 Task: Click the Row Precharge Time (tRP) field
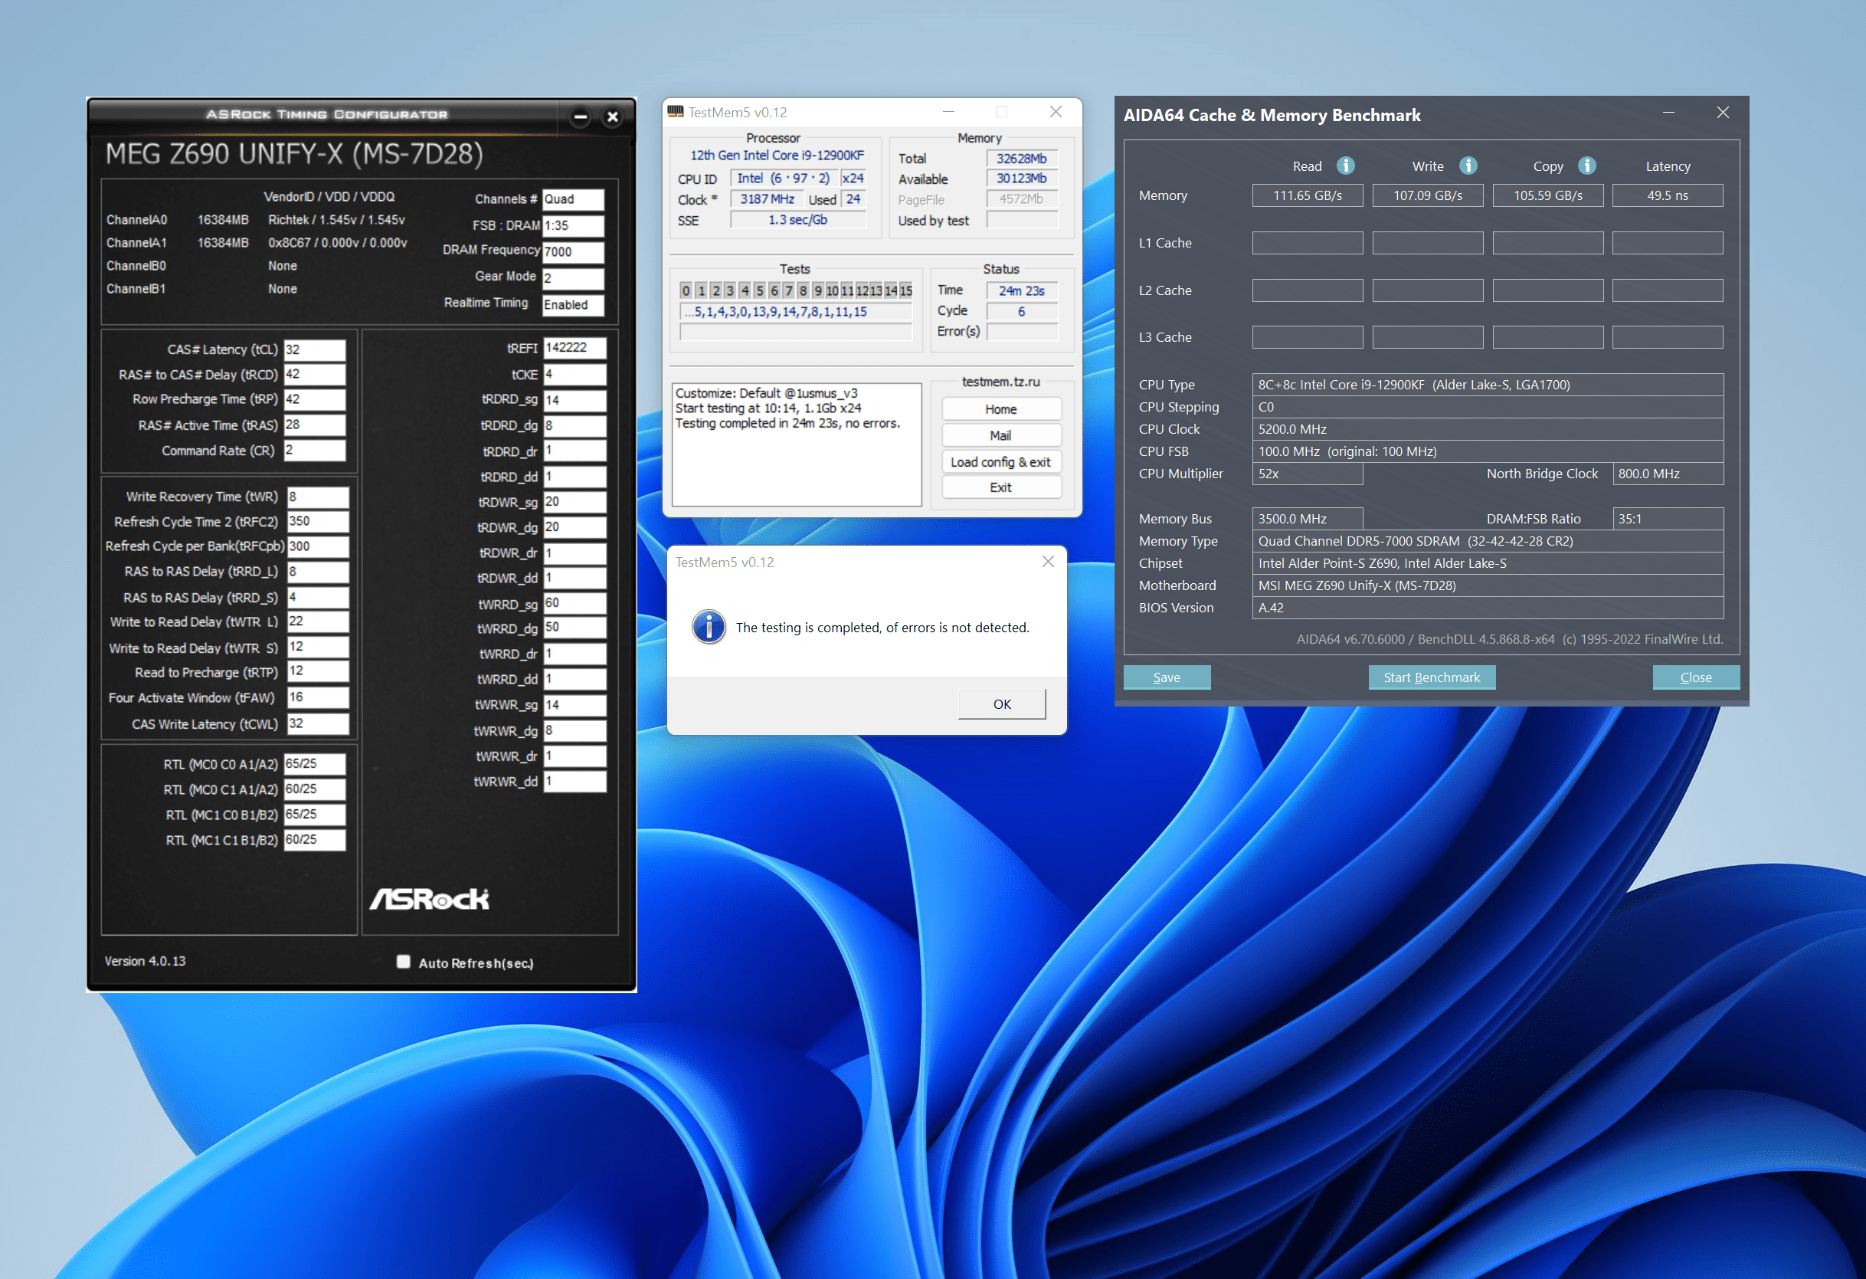315,399
